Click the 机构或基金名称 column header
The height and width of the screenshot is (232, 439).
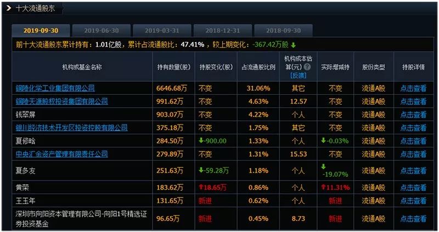tap(82, 67)
